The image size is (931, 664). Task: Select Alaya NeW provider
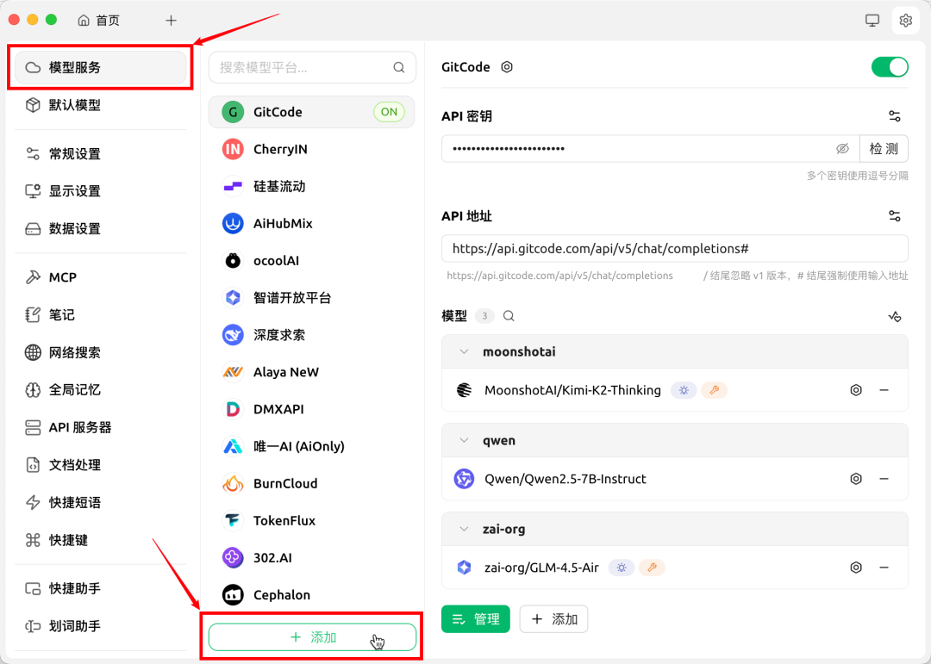click(312, 373)
